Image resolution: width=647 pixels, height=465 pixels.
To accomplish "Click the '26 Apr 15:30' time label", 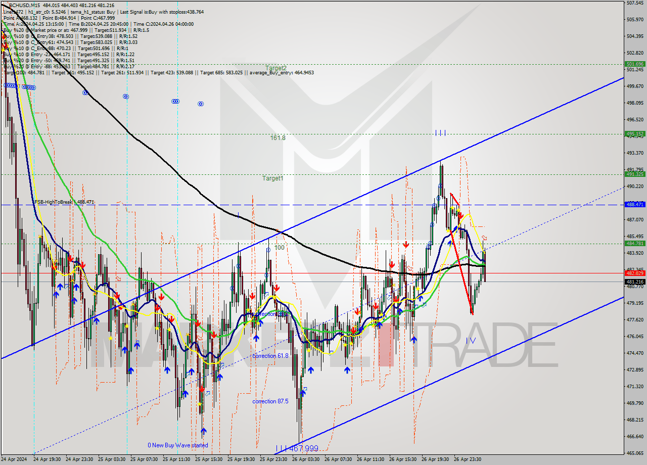I will click(403, 460).
